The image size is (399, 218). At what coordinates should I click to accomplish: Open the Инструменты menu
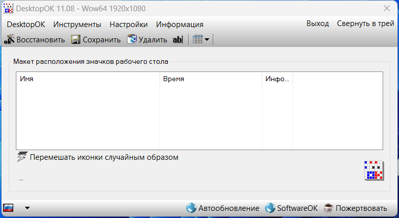[77, 25]
